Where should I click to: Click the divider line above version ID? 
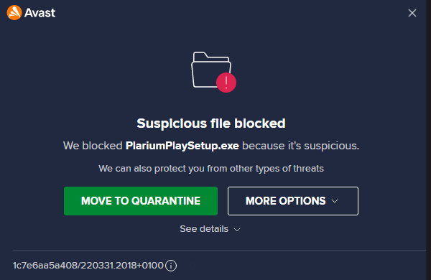(219, 250)
